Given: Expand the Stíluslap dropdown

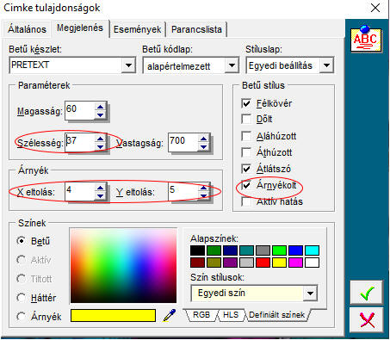Looking at the screenshot, I should (326, 65).
